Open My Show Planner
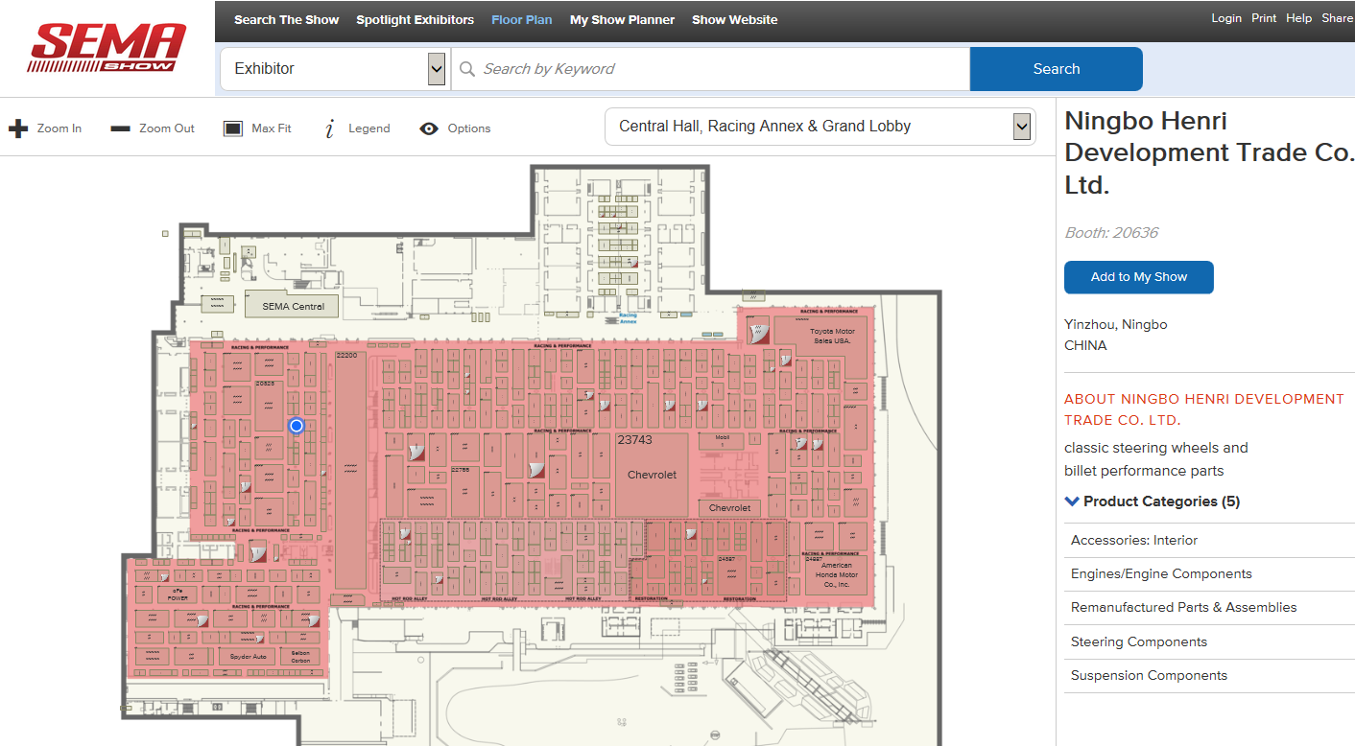The width and height of the screenshot is (1355, 746). (x=622, y=20)
